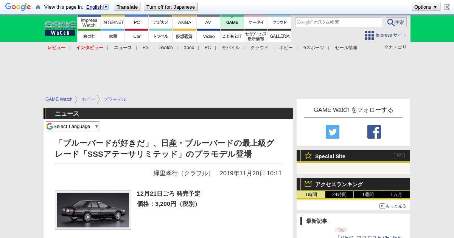Close the Google translate bar
454x238 pixels.
click(447, 7)
